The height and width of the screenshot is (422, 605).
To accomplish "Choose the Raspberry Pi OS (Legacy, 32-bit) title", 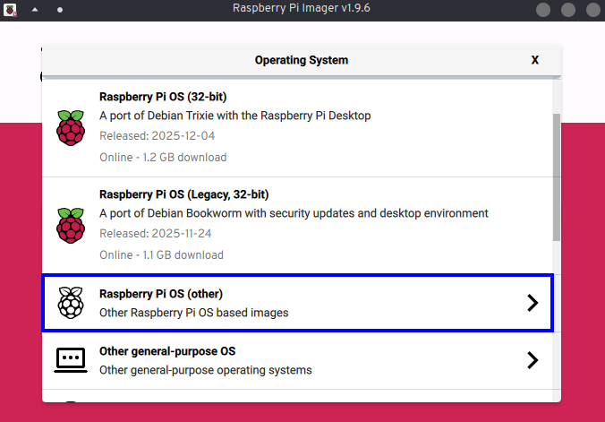I will click(x=183, y=194).
